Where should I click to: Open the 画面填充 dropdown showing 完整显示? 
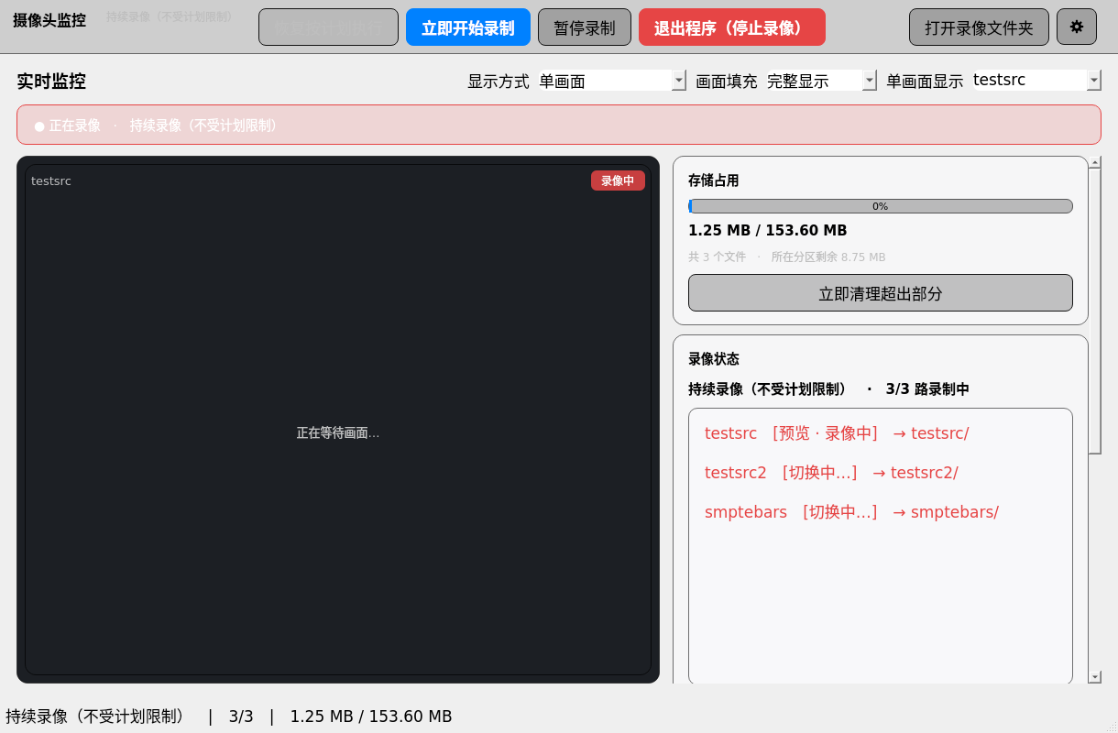(821, 81)
